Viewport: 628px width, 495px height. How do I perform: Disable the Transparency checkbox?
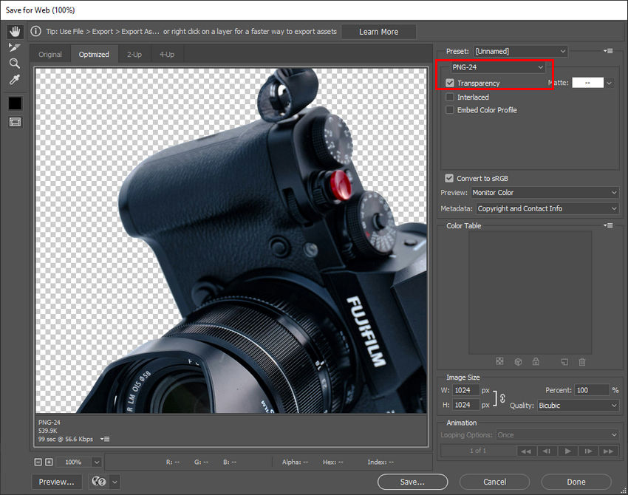pyautogui.click(x=450, y=83)
